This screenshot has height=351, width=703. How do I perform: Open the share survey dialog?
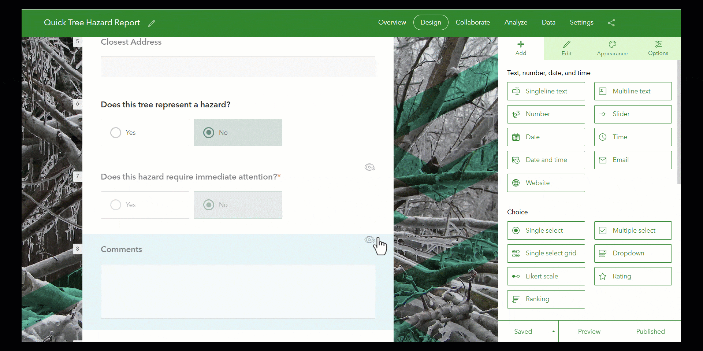tap(611, 23)
